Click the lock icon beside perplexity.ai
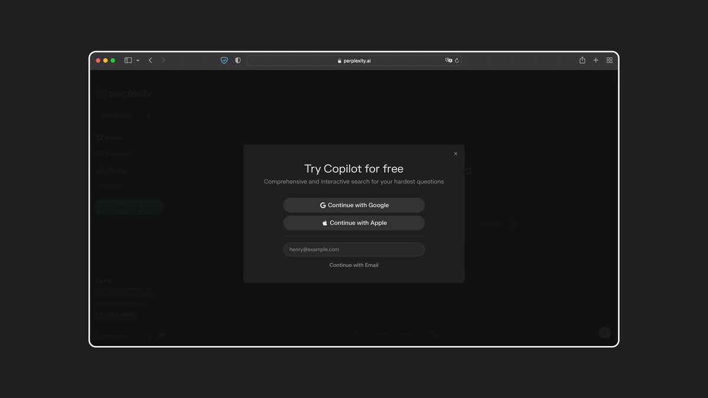 [x=339, y=61]
